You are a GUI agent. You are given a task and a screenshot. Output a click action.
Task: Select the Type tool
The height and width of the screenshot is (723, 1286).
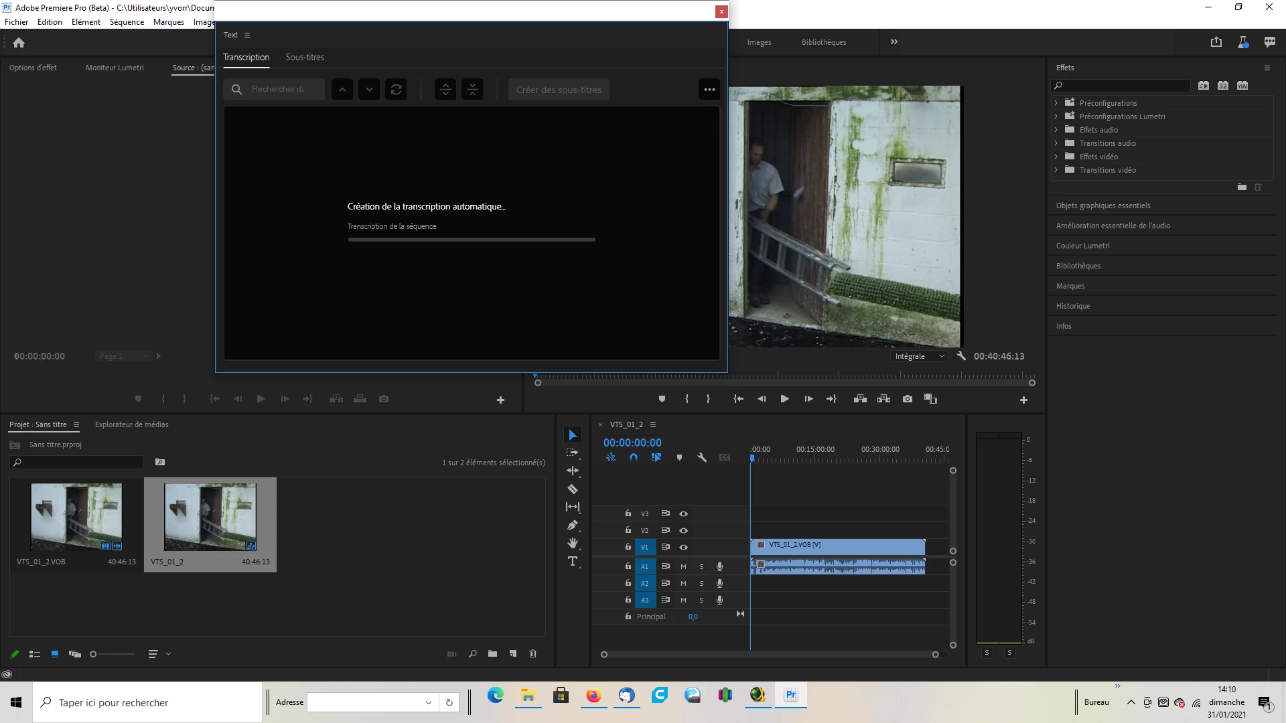click(573, 562)
